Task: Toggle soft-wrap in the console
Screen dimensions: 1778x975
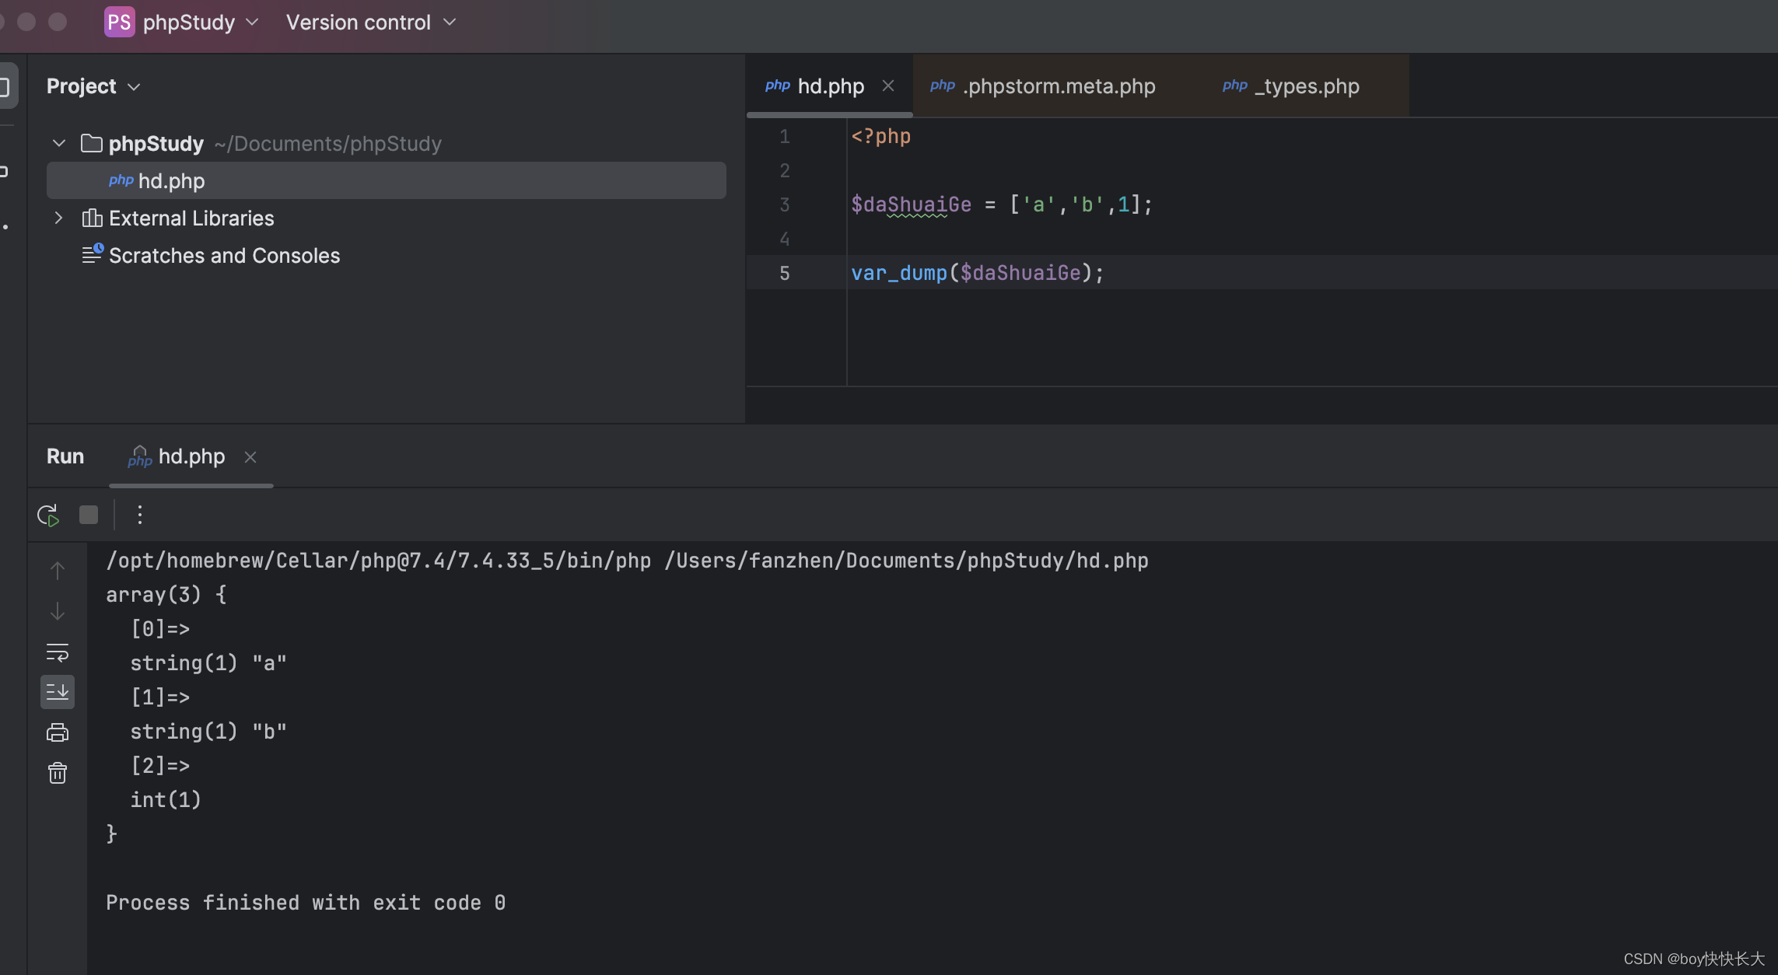Action: [58, 652]
